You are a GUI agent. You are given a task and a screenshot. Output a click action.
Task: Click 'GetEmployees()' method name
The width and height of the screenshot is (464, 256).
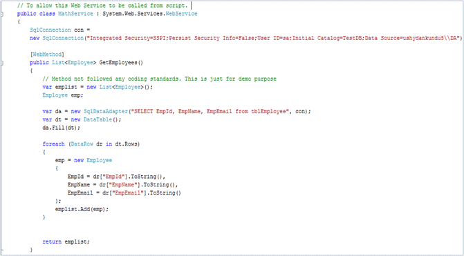pos(121,63)
